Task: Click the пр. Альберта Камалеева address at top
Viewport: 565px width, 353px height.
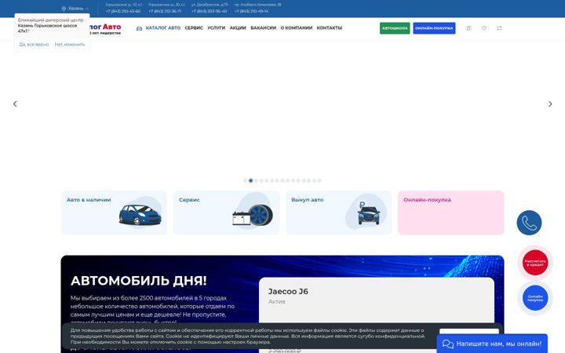Action: pos(257,5)
